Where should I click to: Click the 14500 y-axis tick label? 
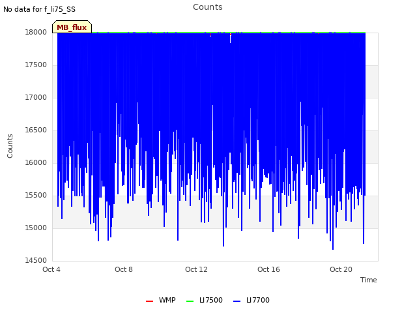tap(36, 260)
